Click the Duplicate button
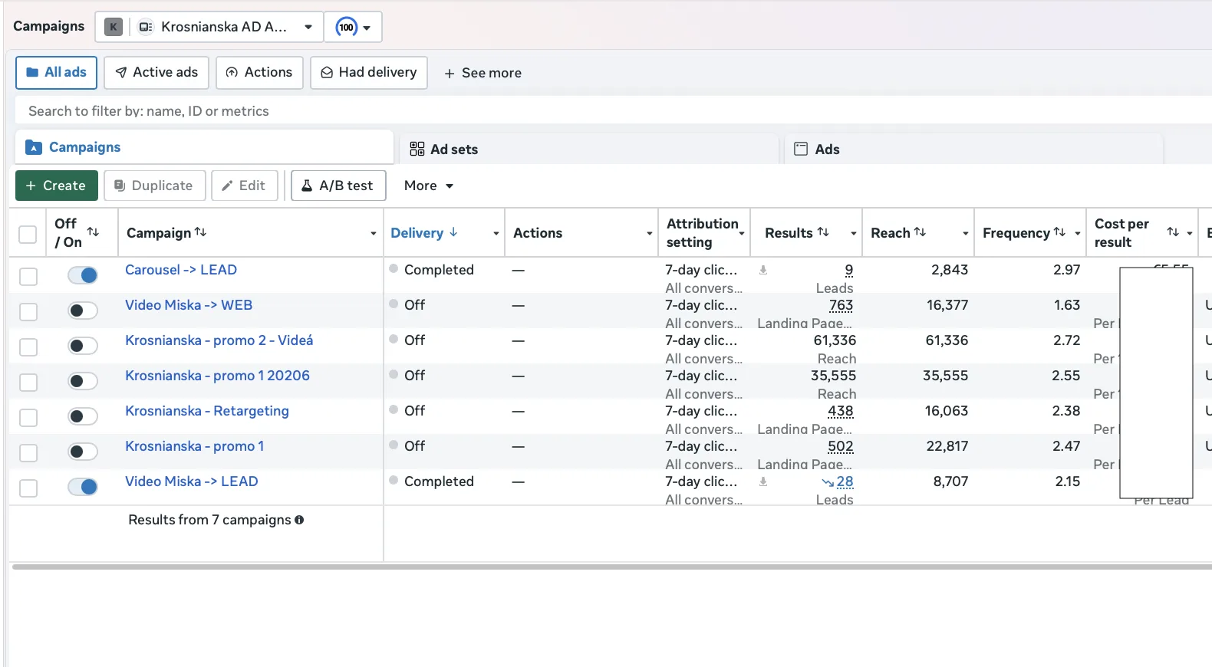The image size is (1212, 667). click(154, 186)
